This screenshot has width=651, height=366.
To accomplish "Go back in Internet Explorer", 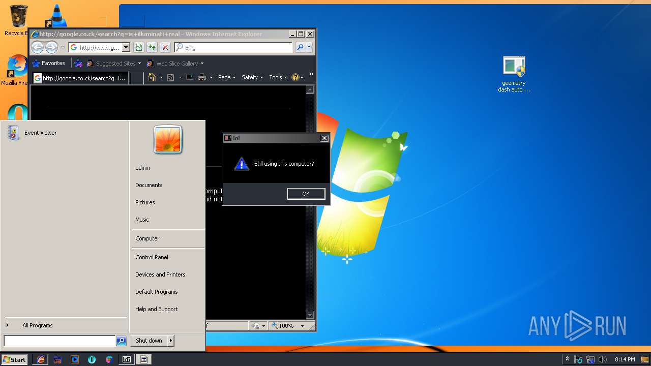I will pos(37,48).
